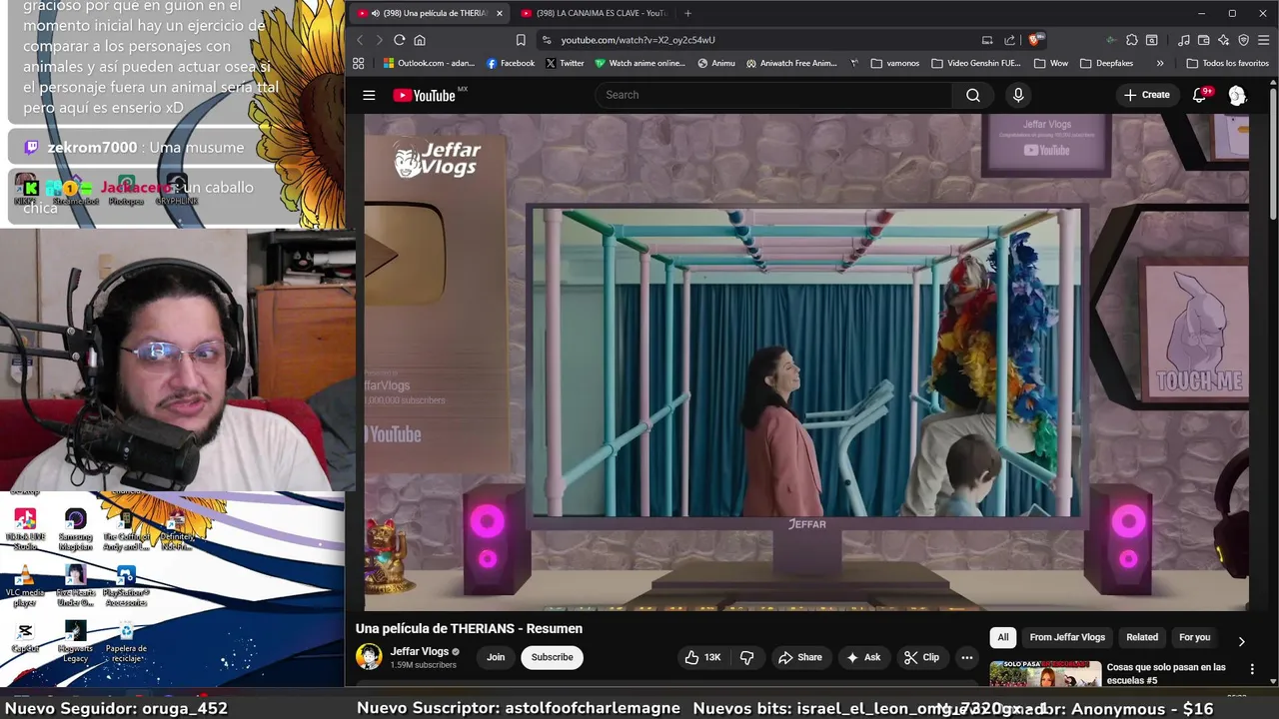Select 'From Jeffar Vlogs' filter chip

pyautogui.click(x=1067, y=637)
